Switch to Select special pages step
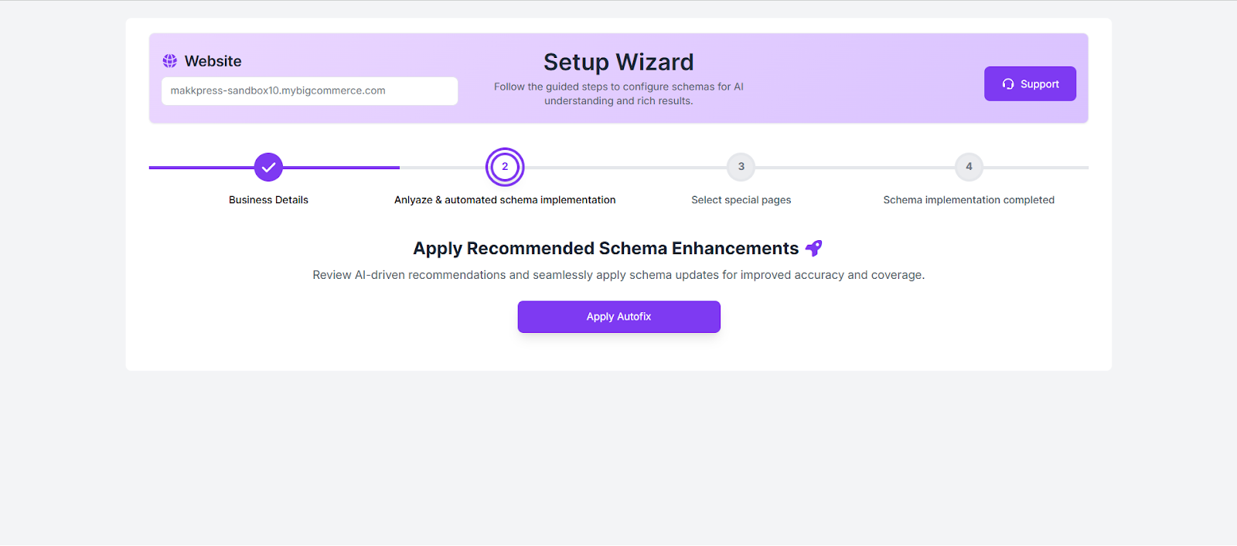 [x=741, y=200]
